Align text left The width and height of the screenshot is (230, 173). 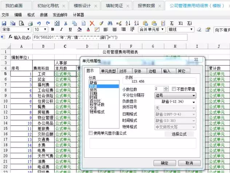[x=106, y=29]
